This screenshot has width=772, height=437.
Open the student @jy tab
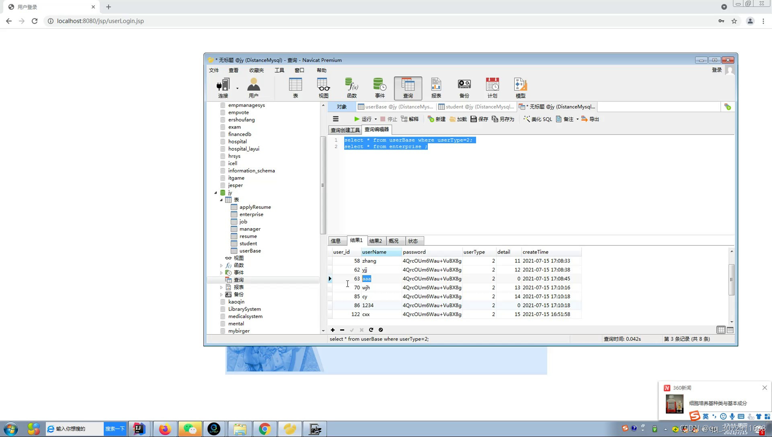coord(476,107)
